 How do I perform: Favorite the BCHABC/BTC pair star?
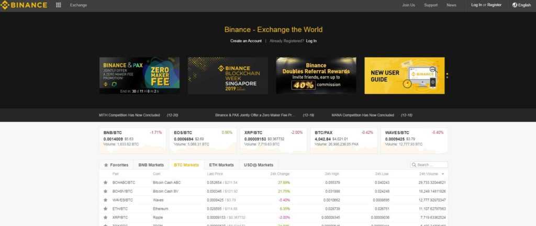pyautogui.click(x=105, y=182)
